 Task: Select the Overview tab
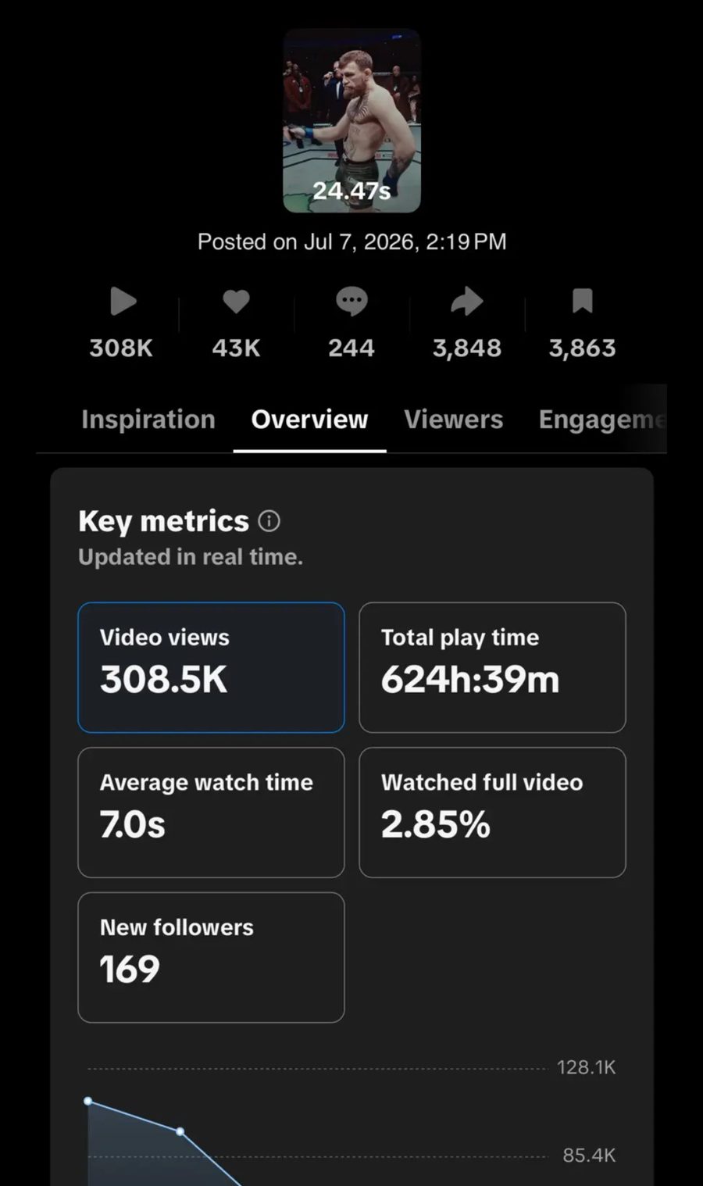pyautogui.click(x=309, y=420)
